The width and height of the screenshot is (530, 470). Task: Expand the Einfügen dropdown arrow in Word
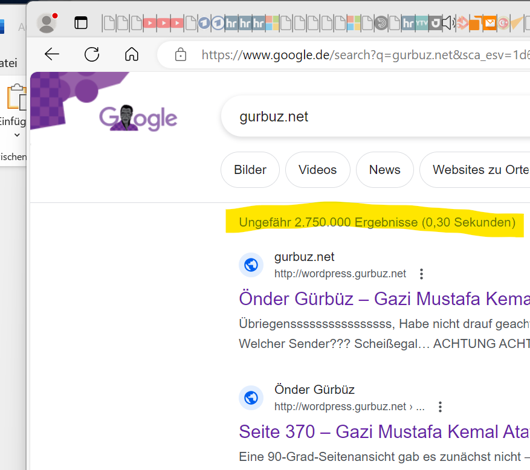(17, 135)
